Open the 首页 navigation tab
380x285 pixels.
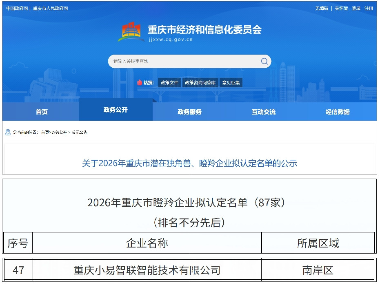click(x=42, y=112)
